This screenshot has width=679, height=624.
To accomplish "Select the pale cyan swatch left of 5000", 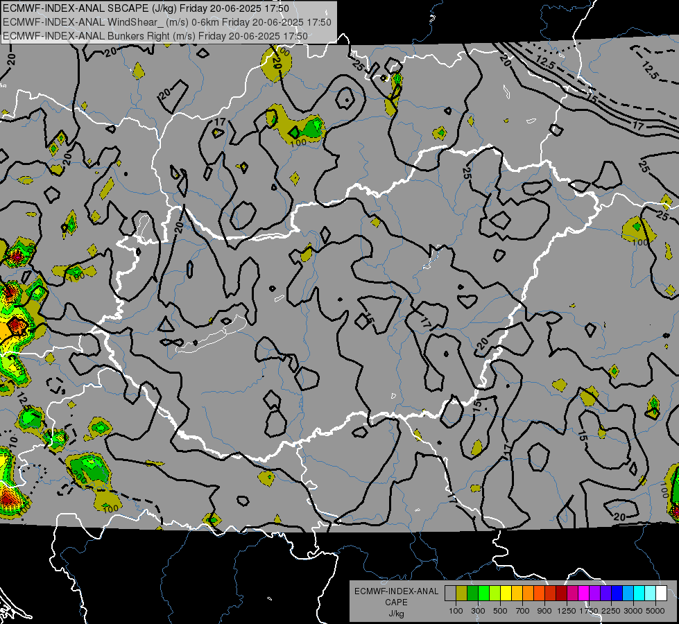I will [651, 593].
